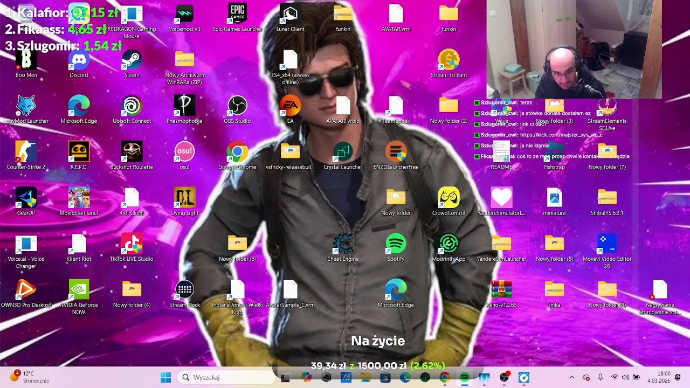This screenshot has height=388, width=690.
Task: Open the Windows Start menu
Action: point(165,377)
